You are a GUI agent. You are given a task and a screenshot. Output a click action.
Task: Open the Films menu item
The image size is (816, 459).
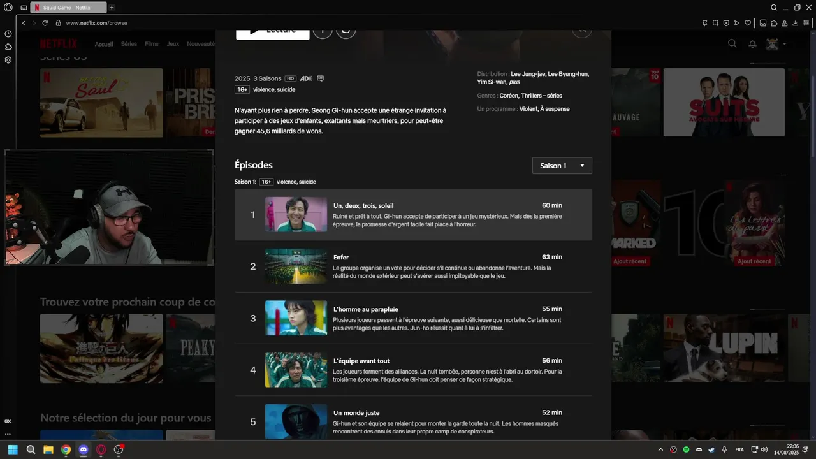coord(152,44)
